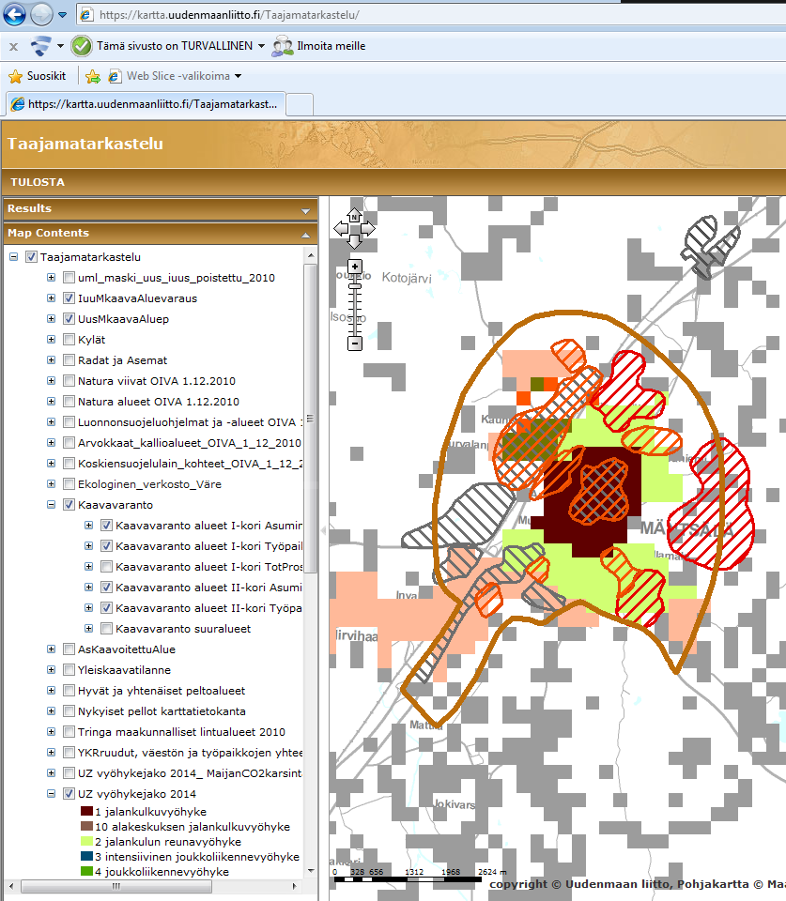Screen dimensions: 786x901
Task: Expand 'Kaavavaranto alueet I-kori Asumin' node
Action: pos(88,526)
